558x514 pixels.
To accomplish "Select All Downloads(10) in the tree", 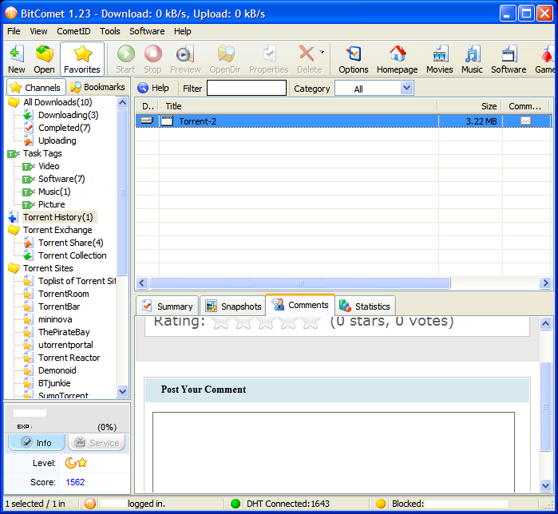I will (x=57, y=102).
